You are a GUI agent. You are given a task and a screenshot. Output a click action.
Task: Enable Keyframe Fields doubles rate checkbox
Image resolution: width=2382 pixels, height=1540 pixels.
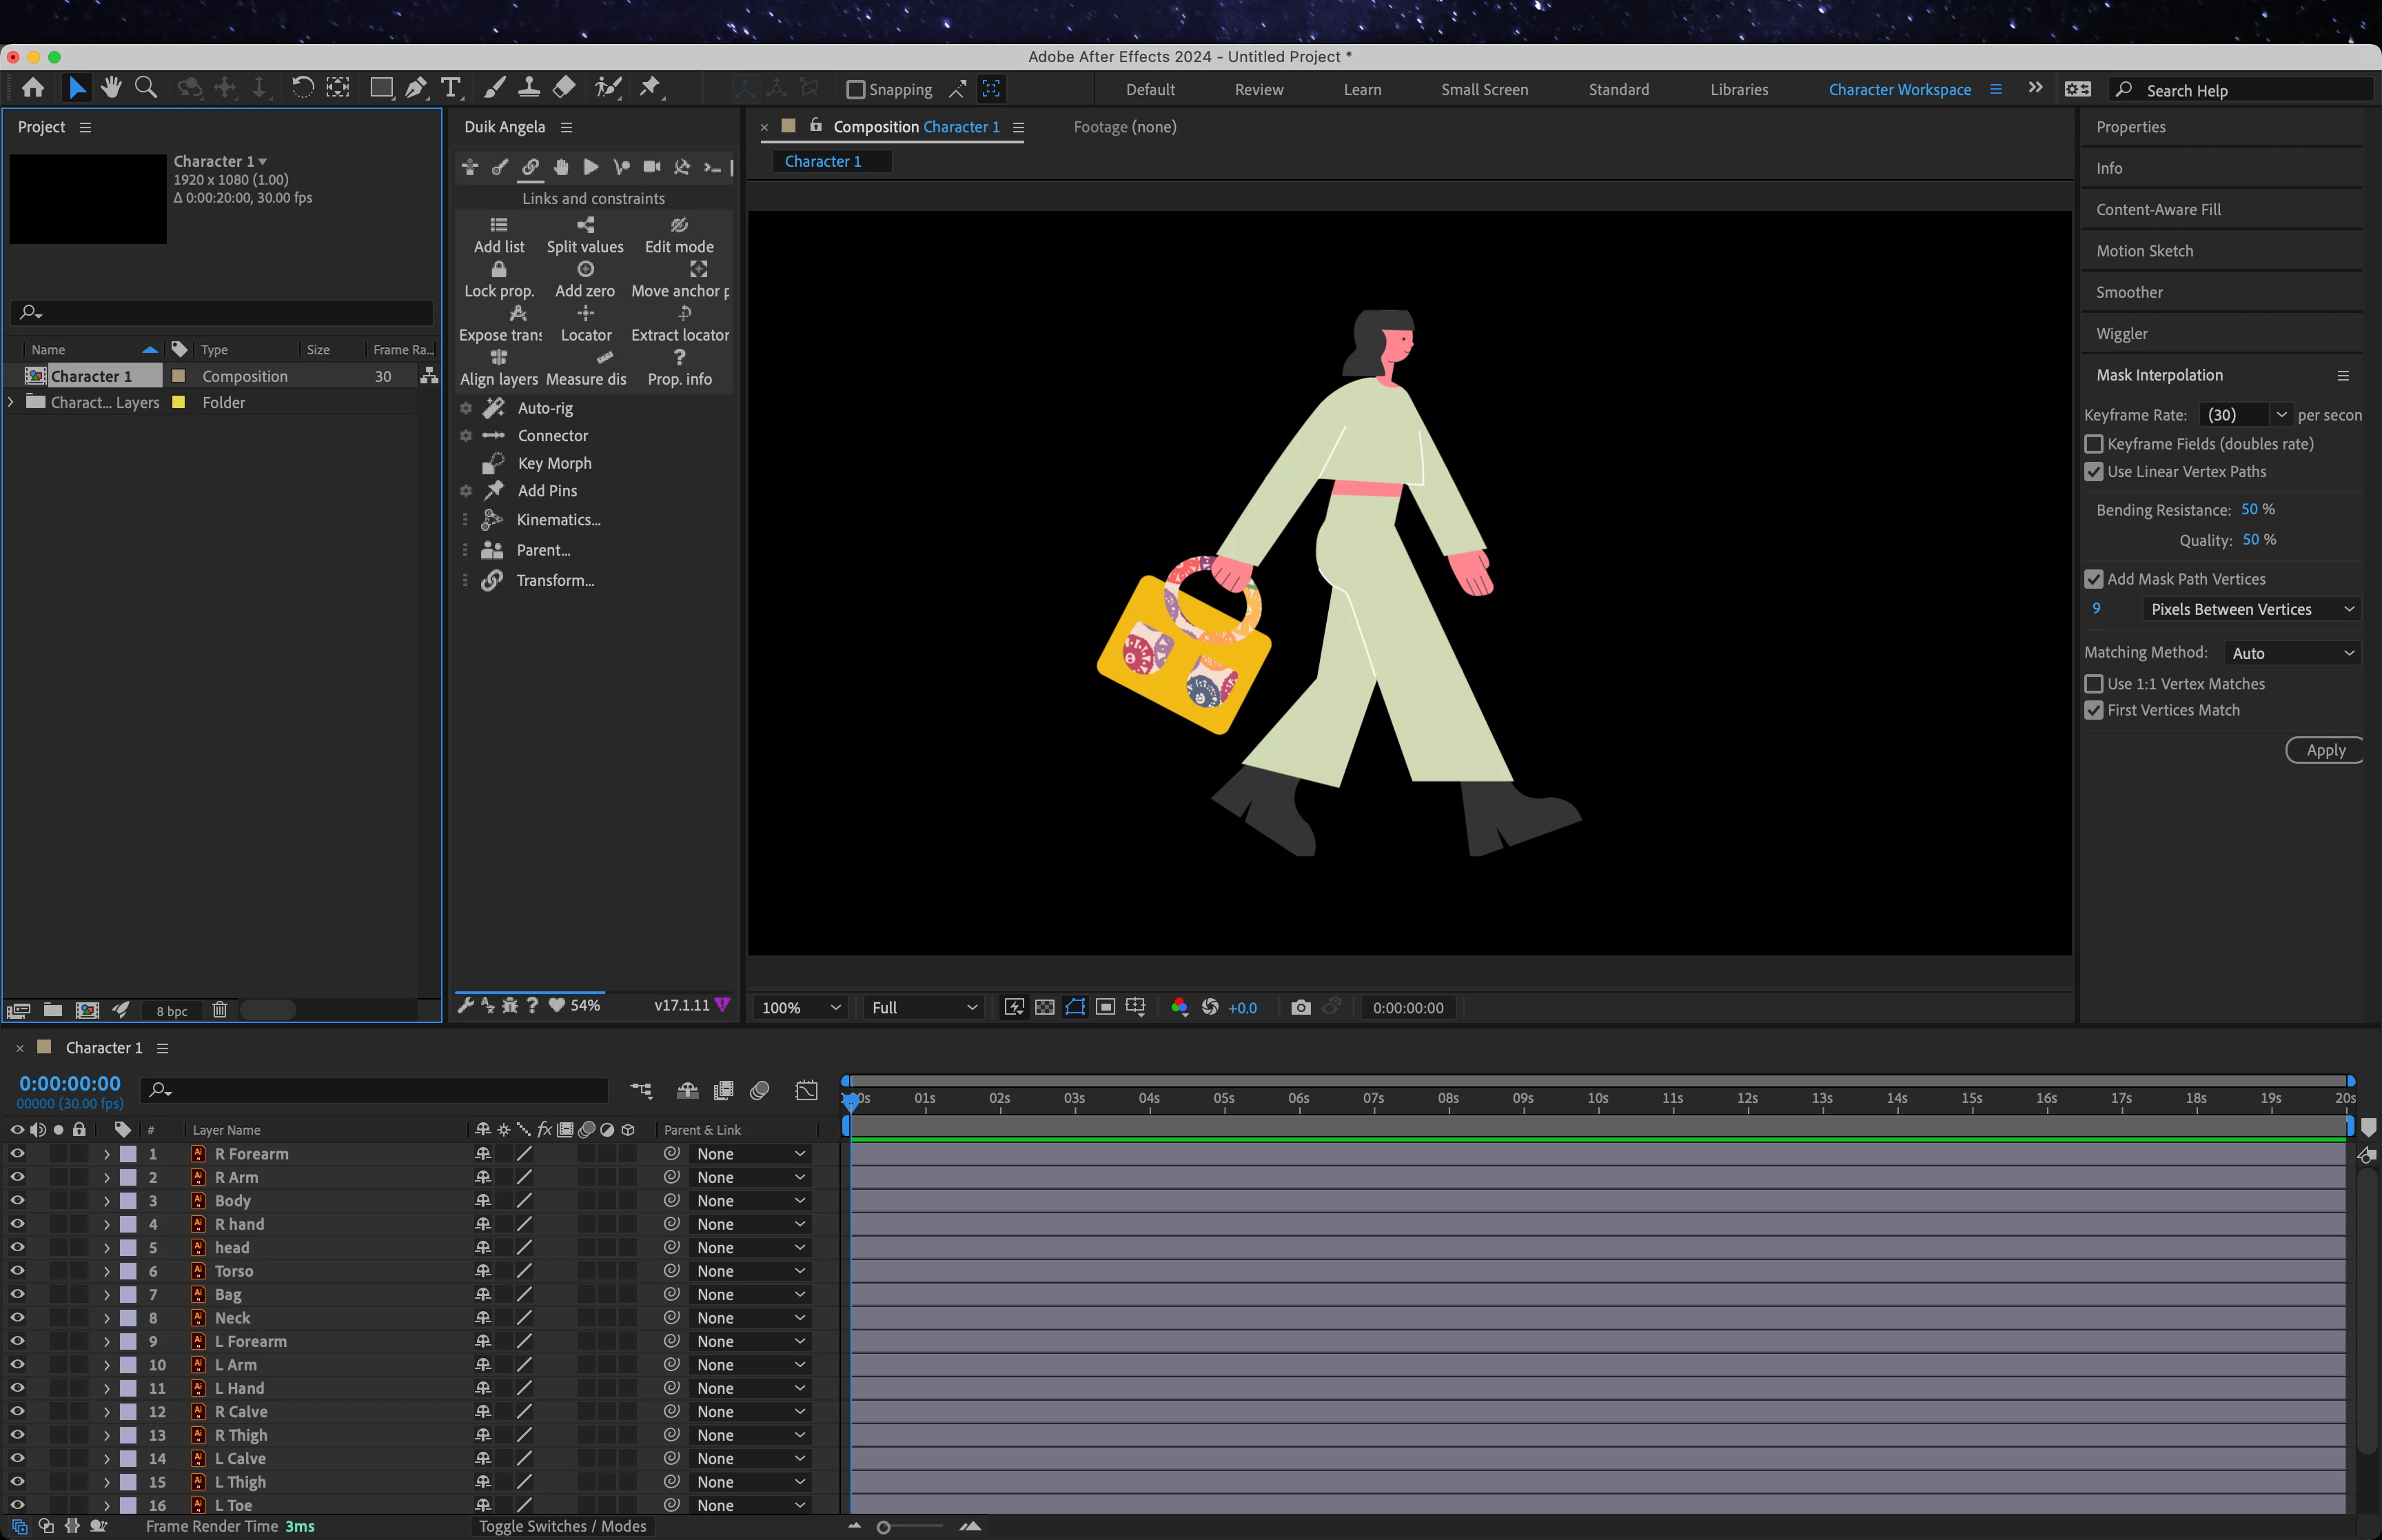click(x=2094, y=444)
